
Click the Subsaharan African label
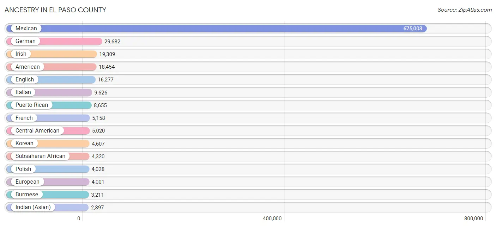pos(41,156)
